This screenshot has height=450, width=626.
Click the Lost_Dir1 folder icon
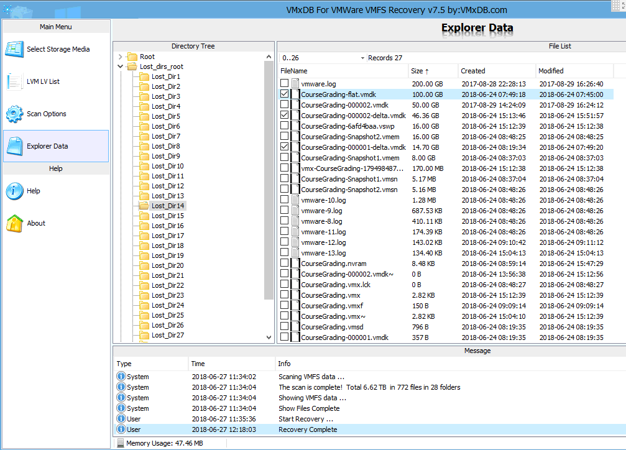pyautogui.click(x=144, y=76)
